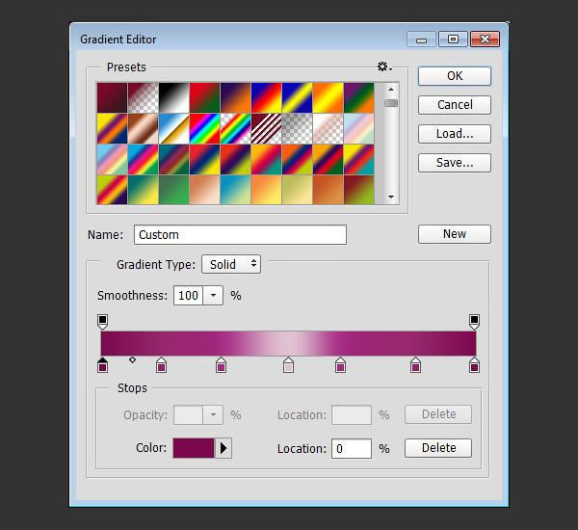Select the solid green gradient preset
Screen dimensions: 578x530
pyautogui.click(x=174, y=190)
